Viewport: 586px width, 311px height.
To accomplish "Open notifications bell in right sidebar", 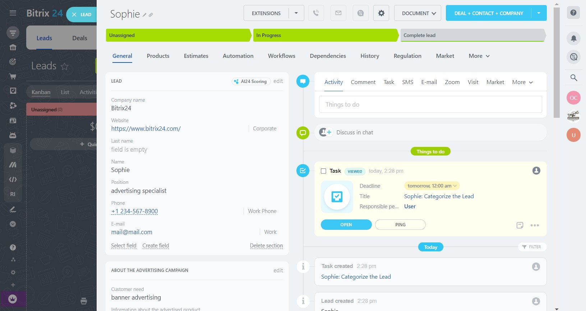I will coord(573,38).
